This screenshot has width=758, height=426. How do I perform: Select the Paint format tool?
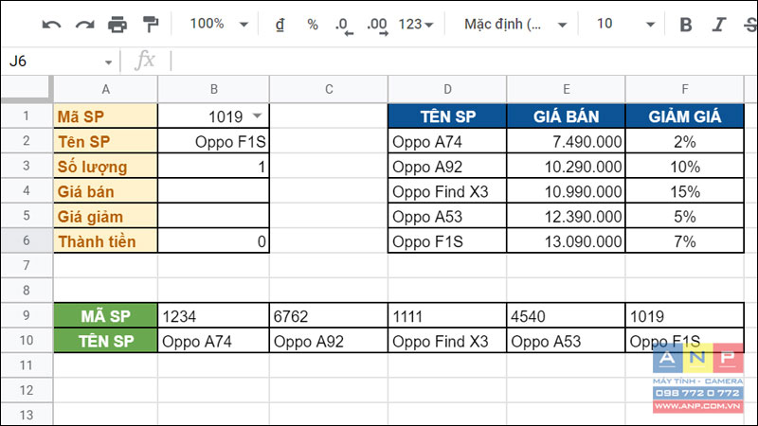click(151, 25)
